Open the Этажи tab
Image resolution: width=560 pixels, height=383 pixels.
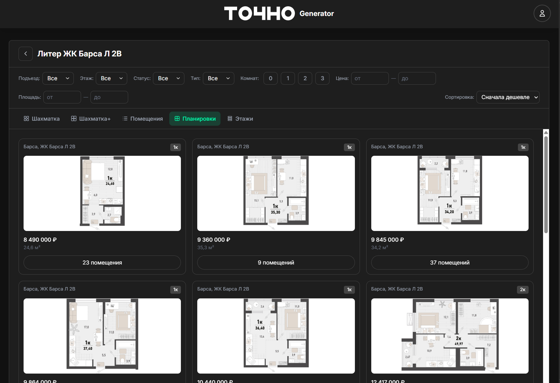(x=240, y=119)
